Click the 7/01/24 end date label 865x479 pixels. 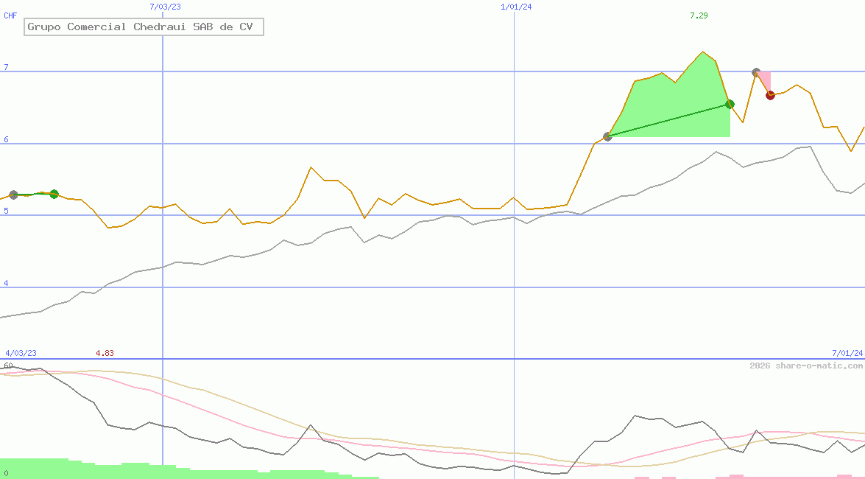pyautogui.click(x=847, y=353)
